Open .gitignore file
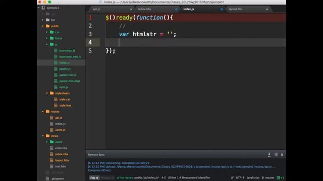323x181 pixels. coord(57,178)
